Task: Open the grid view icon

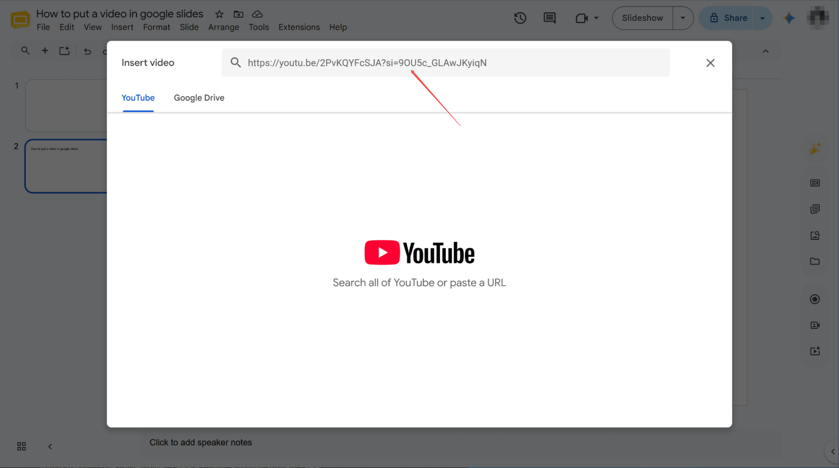Action: click(x=21, y=447)
